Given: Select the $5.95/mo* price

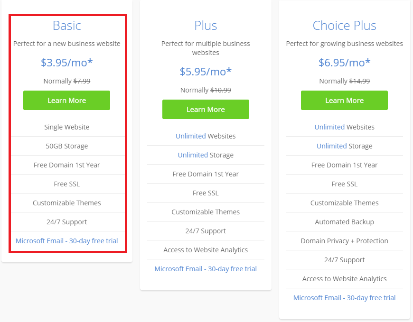Looking at the screenshot, I should click(x=206, y=72).
